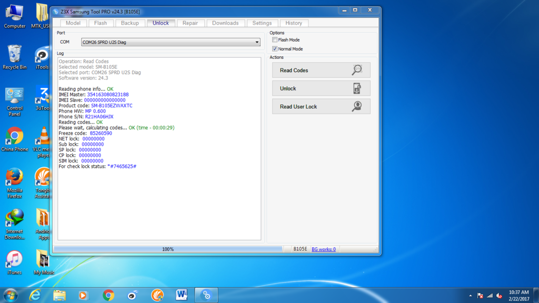Screen dimensions: 539x303
Task: Select the Z3X Samsung Tool taskbar button
Action: pos(206,295)
